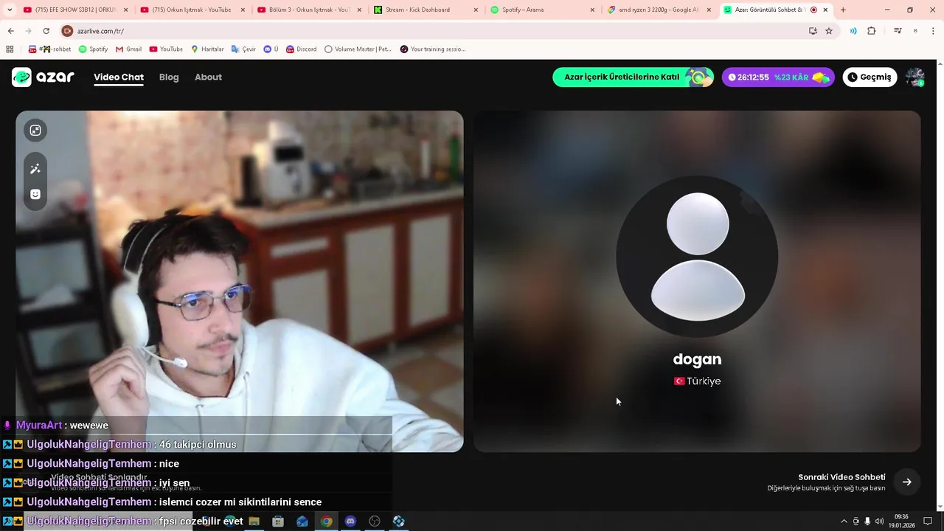Viewport: 944px width, 531px height.
Task: Open the Chrome apps grid in the bookmarks bar
Action: [x=10, y=49]
